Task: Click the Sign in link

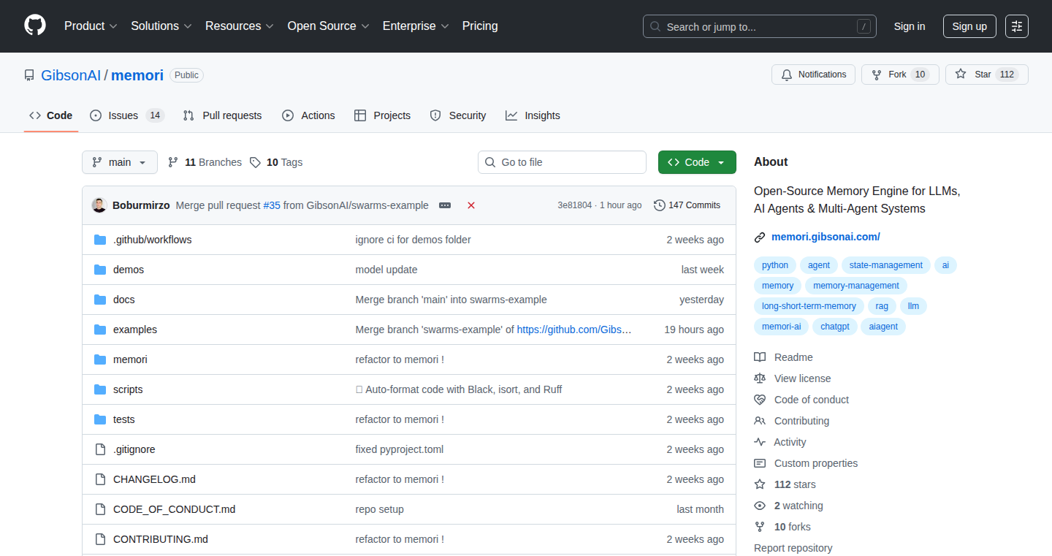Action: (x=910, y=26)
